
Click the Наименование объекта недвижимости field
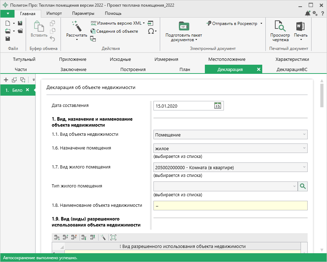[x=230, y=205]
